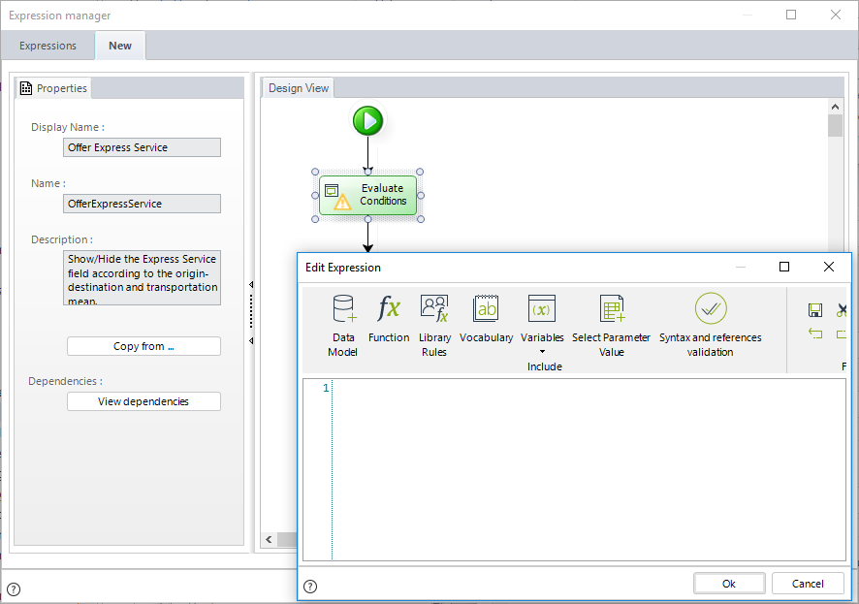
Task: Open help in Expression manager window
Action: tap(14, 589)
